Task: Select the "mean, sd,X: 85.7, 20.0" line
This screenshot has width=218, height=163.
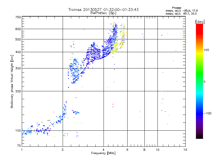Action: [x=181, y=14]
